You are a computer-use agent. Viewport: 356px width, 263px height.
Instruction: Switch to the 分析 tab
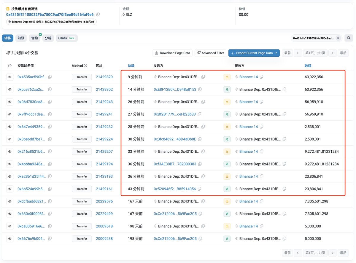(x=48, y=38)
